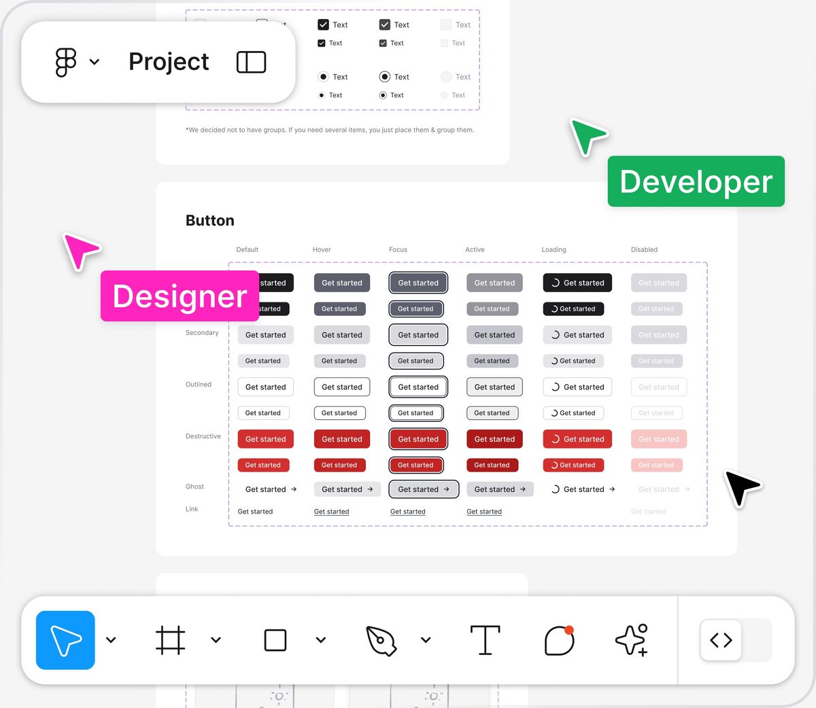Click the pink Designer name tag
Image resolution: width=816 pixels, height=708 pixels.
coord(180,296)
